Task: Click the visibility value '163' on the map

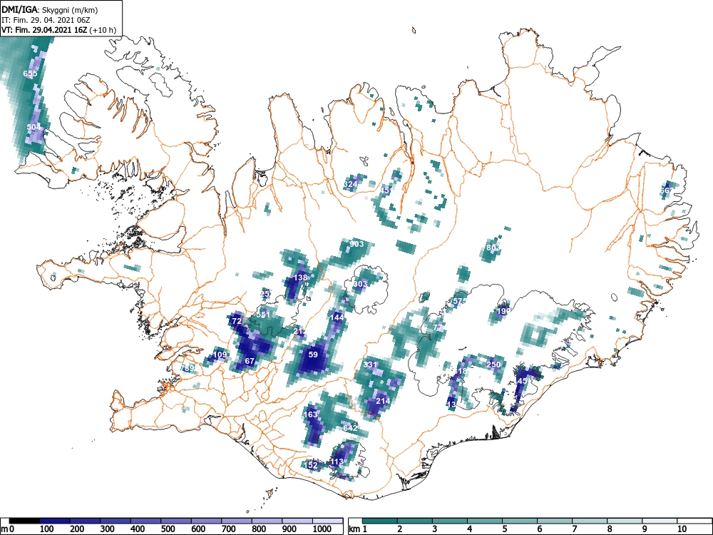Action: pyautogui.click(x=310, y=414)
